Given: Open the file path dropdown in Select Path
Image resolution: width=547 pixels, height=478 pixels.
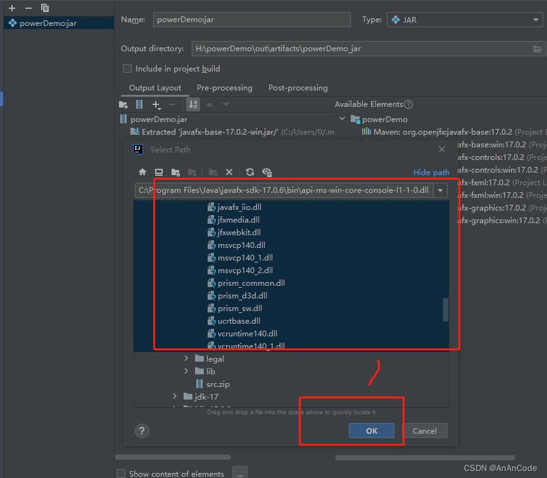Looking at the screenshot, I should click(x=440, y=190).
